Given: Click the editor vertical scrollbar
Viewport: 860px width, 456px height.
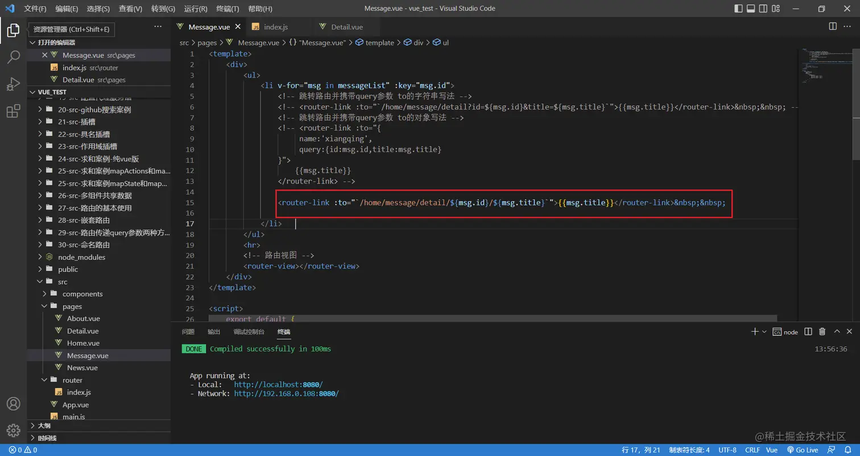Looking at the screenshot, I should [x=856, y=106].
